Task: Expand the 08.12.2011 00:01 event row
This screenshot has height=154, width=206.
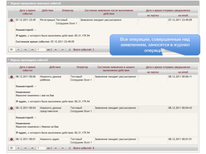Action: point(12,139)
